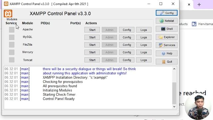The image size is (213, 120).
Task: Start the Apache module
Action: (x=92, y=30)
